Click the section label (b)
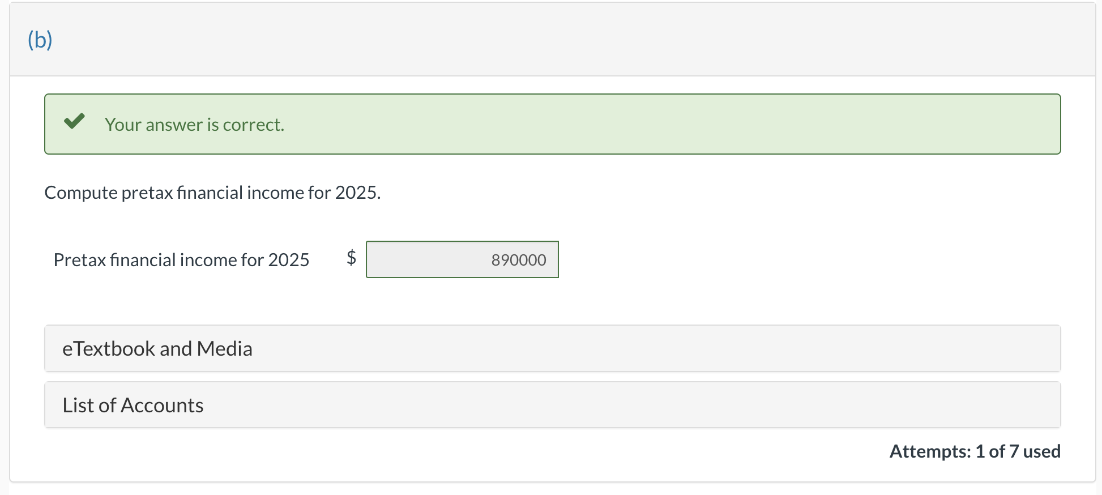 click(40, 40)
